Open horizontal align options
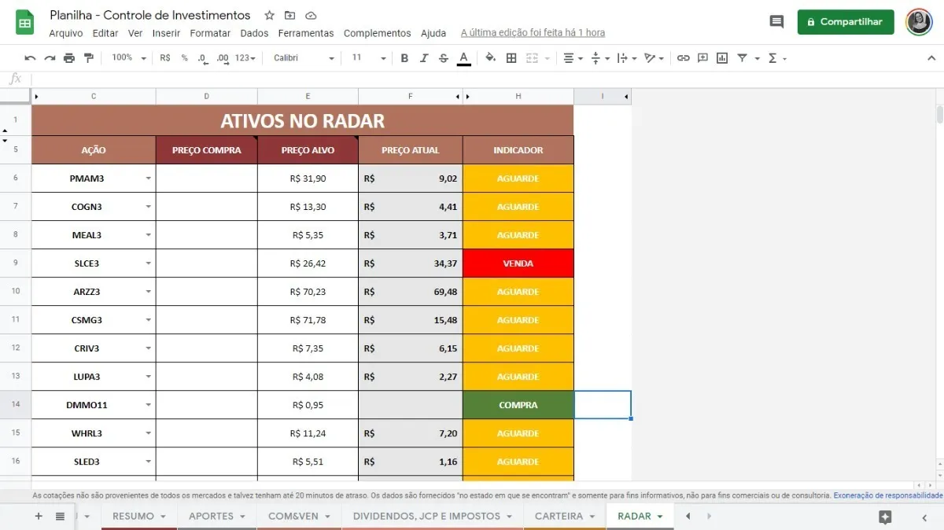Screen dimensions: 944x530 (x=573, y=58)
